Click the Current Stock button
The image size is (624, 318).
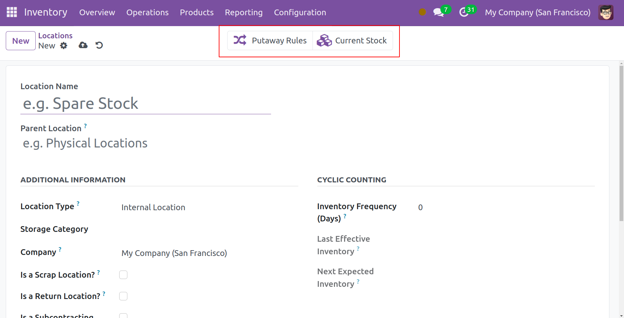pyautogui.click(x=352, y=41)
